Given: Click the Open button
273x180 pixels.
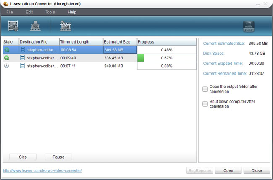Looking at the screenshot, I should (x=228, y=171).
